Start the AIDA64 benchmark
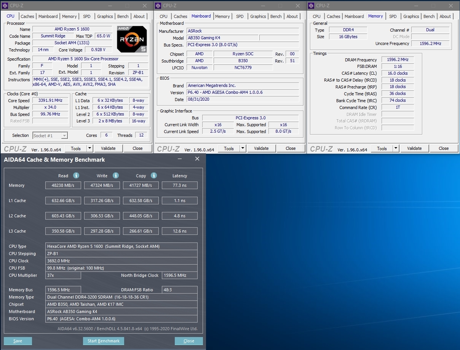Viewport: 460px width, 350px height. [104, 341]
